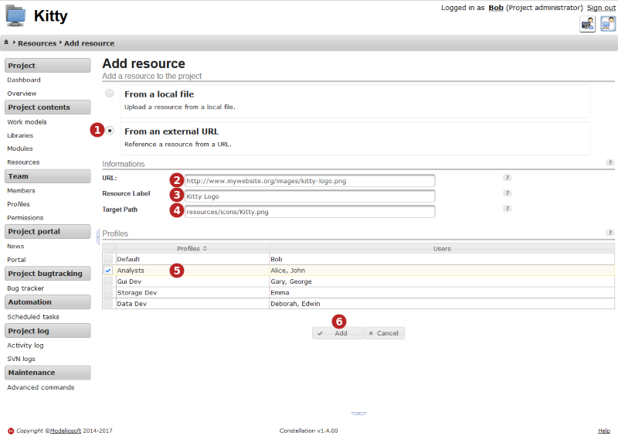The image size is (618, 436).
Task: Open the Modeliosoft footer link
Action: (66, 431)
